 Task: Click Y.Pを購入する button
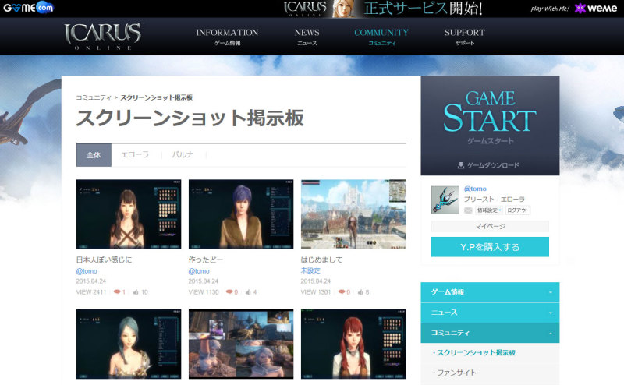[490, 247]
